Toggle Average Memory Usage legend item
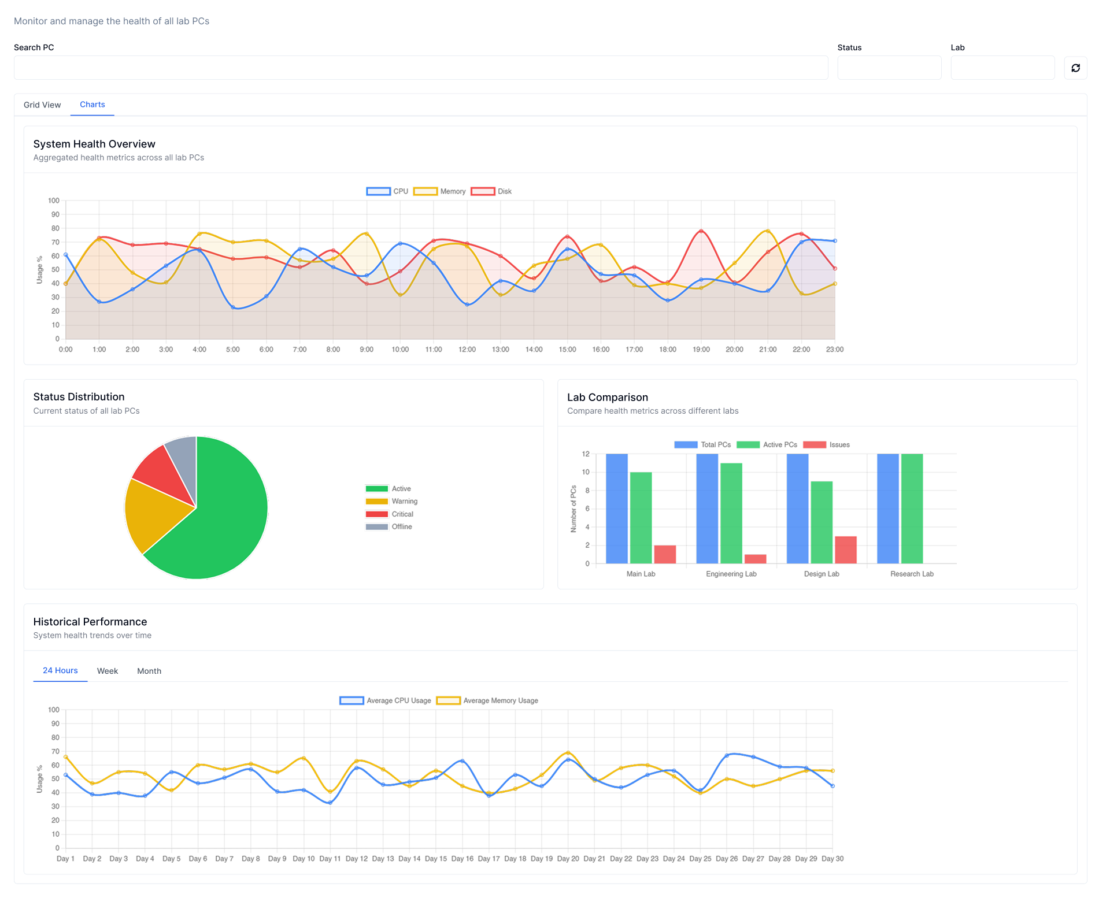This screenshot has height=898, width=1110. (487, 701)
